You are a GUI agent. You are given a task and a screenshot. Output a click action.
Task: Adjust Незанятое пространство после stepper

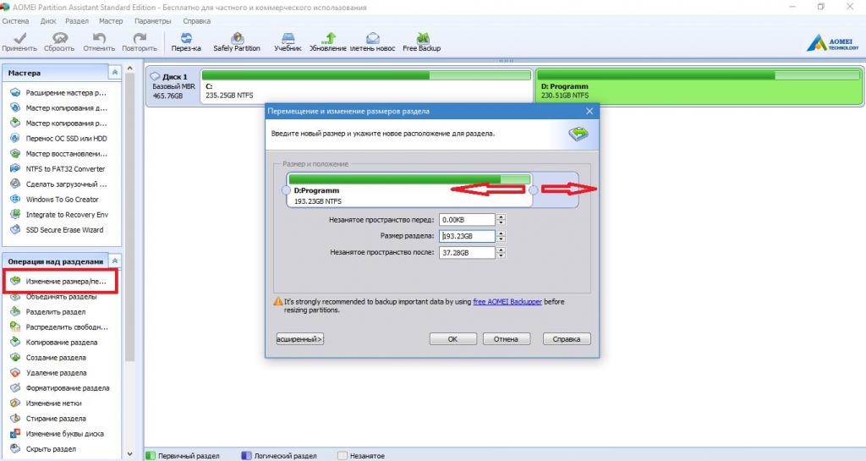[501, 253]
